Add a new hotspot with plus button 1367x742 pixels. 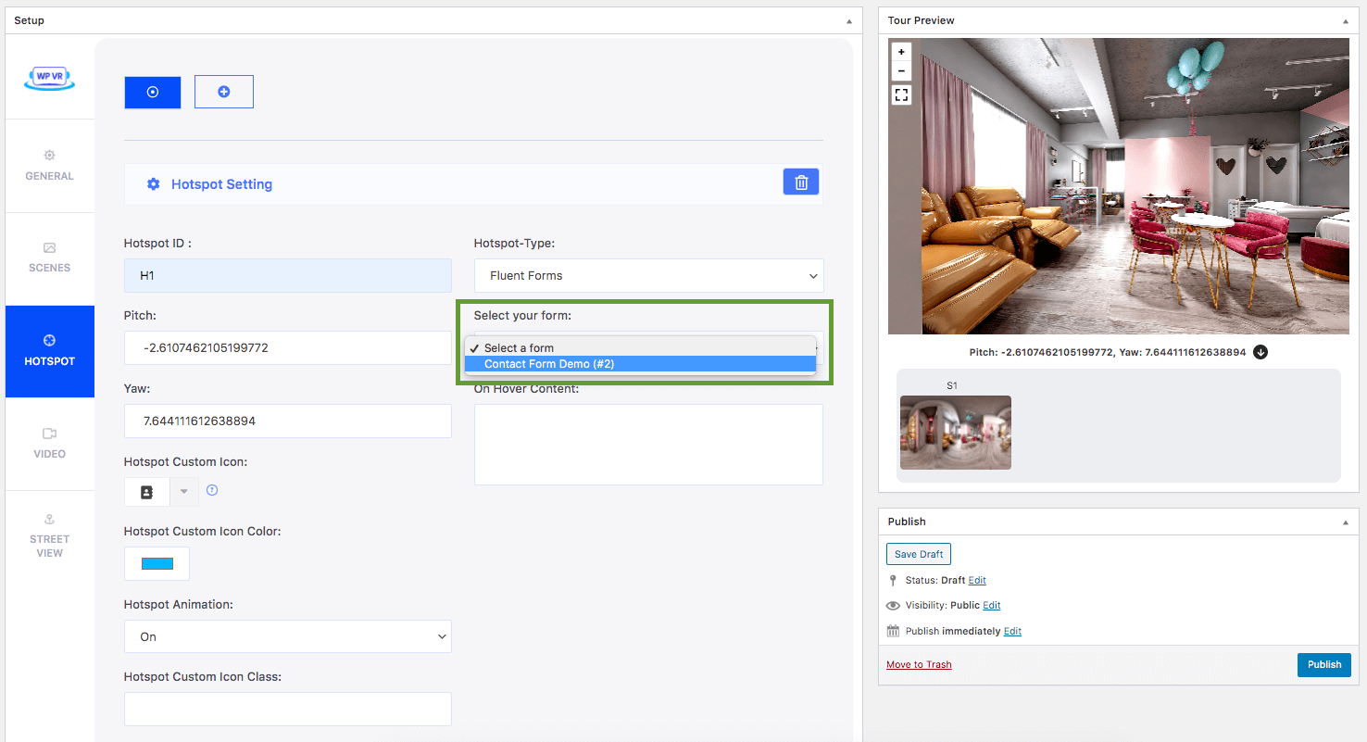click(x=223, y=92)
